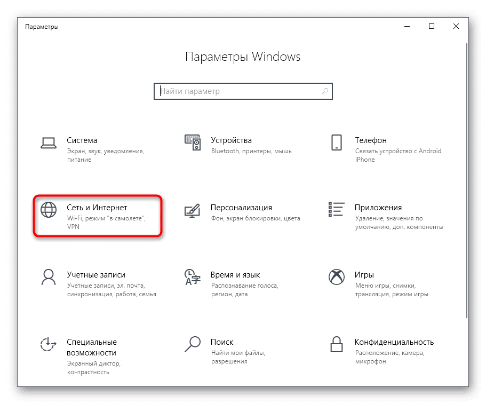Click 'Найти мои файлы, разрешения' text
486x404 pixels.
pos(238,357)
